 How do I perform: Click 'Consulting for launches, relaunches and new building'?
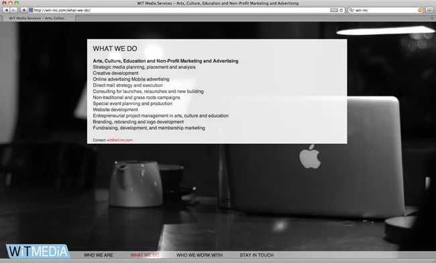point(148,91)
